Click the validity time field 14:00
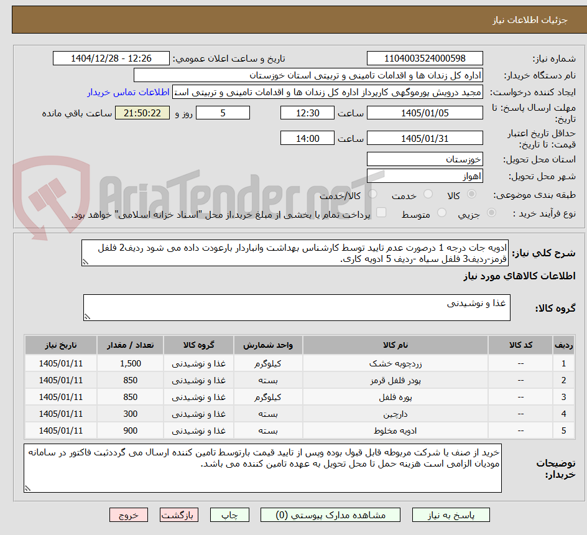587x535 pixels. 307,138
